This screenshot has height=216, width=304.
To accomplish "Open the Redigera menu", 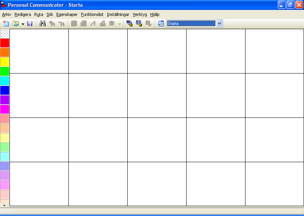I will pyautogui.click(x=23, y=14).
